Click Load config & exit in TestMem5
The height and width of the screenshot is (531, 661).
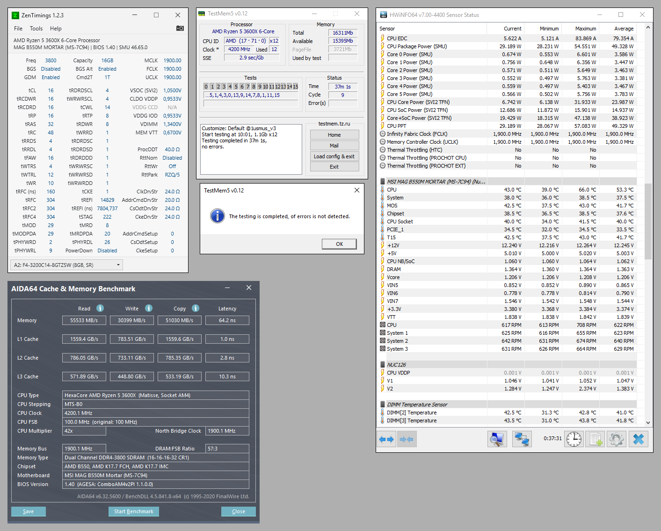point(334,156)
